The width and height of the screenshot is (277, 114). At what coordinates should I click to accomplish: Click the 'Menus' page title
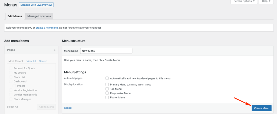11,5
